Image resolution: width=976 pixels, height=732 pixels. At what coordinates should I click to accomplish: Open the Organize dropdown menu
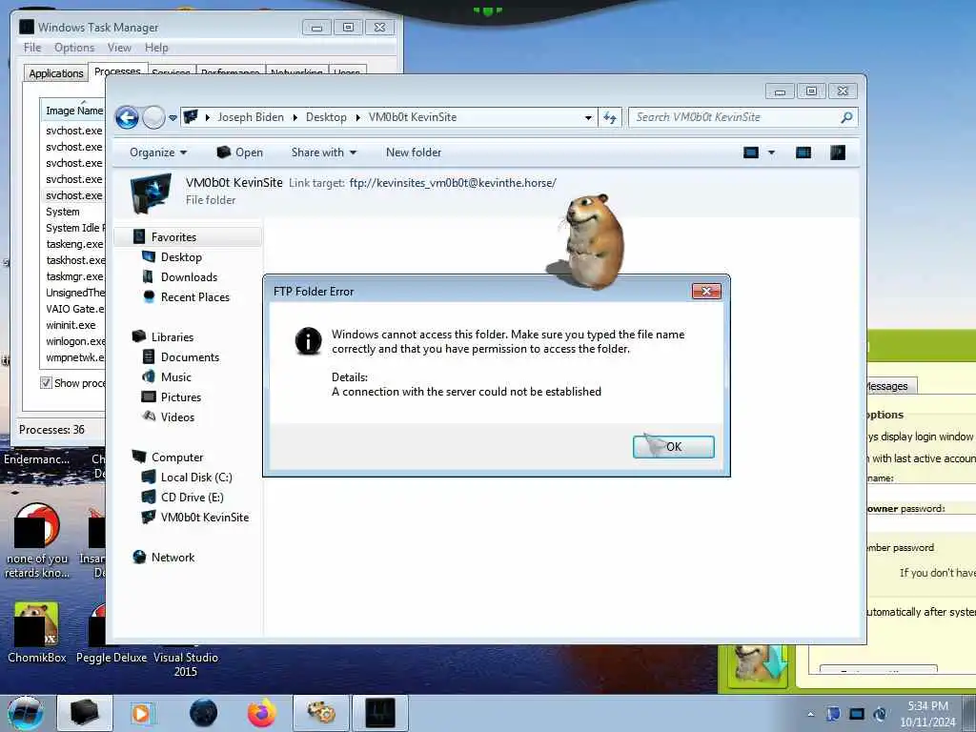click(x=158, y=152)
